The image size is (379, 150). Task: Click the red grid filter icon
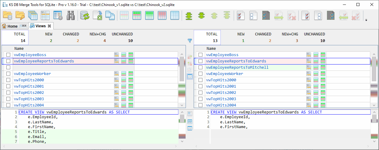pos(162,15)
